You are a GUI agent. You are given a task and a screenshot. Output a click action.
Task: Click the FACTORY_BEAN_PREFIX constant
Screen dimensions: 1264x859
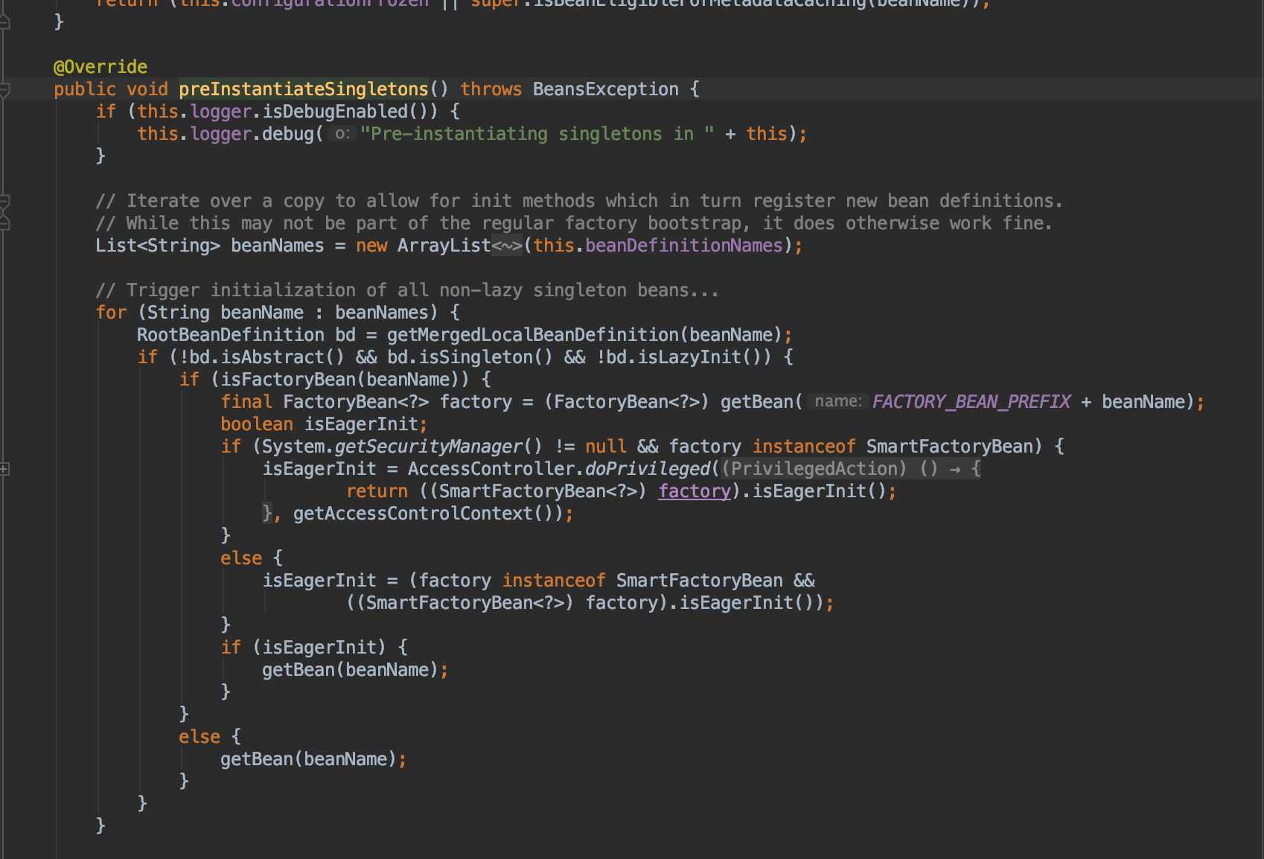[x=971, y=402]
